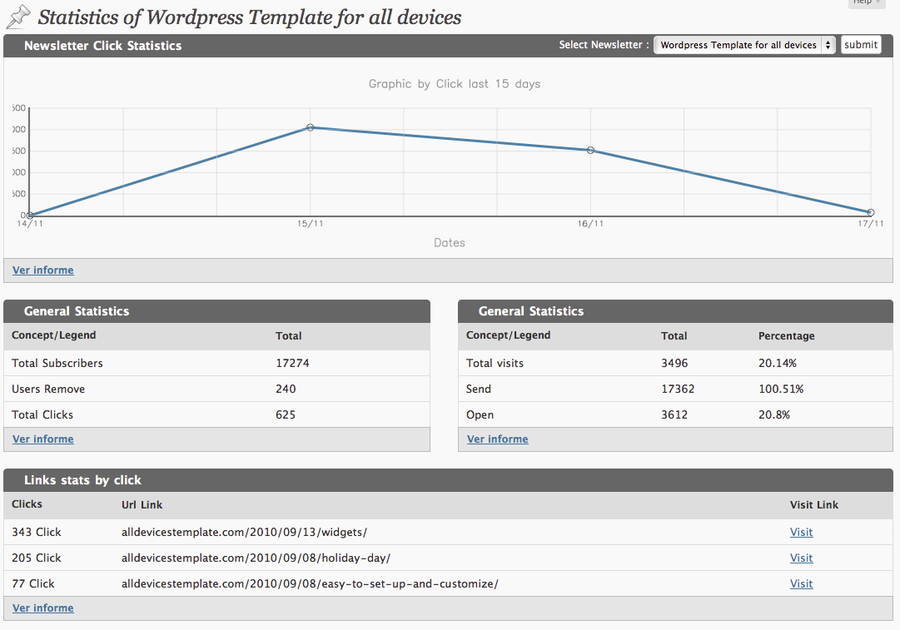The width and height of the screenshot is (900, 630).
Task: Click the 'Graphic by Click last 15 days' chart title
Action: (455, 84)
